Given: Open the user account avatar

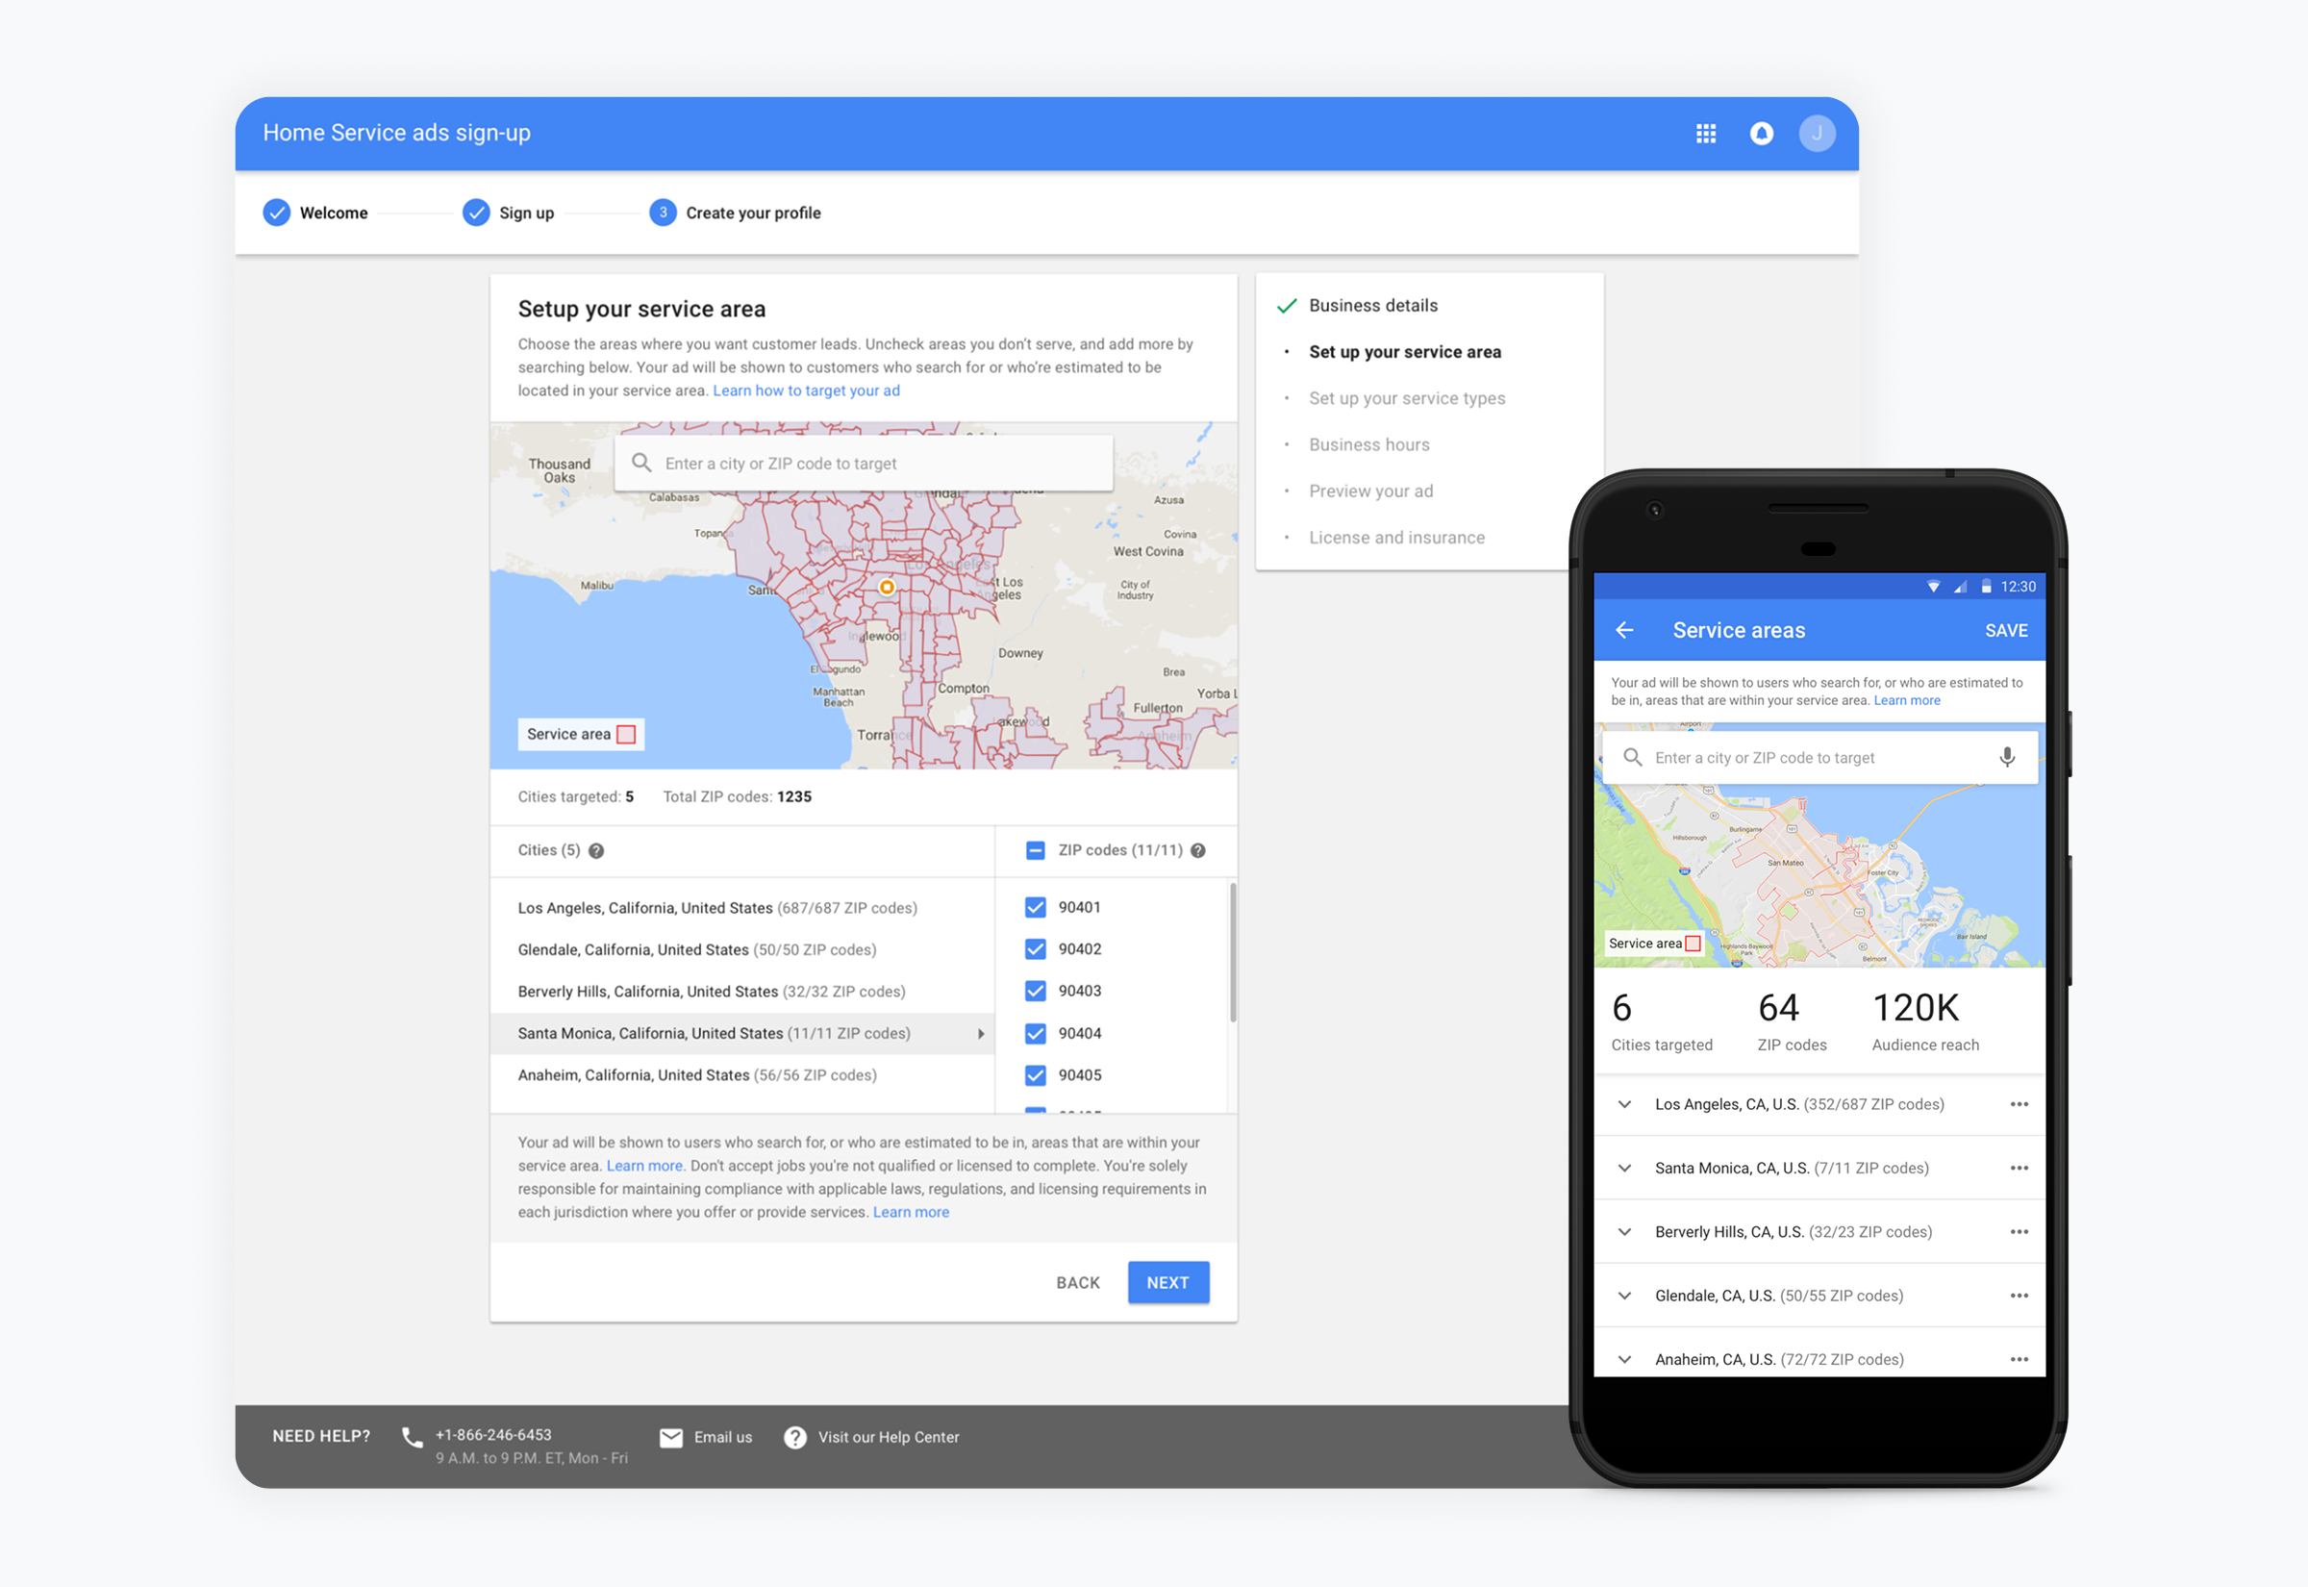Looking at the screenshot, I should coord(1816,134).
